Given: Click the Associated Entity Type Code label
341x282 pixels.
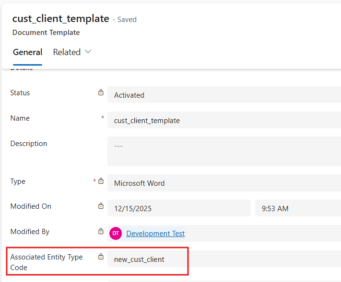Looking at the screenshot, I should pos(46,262).
